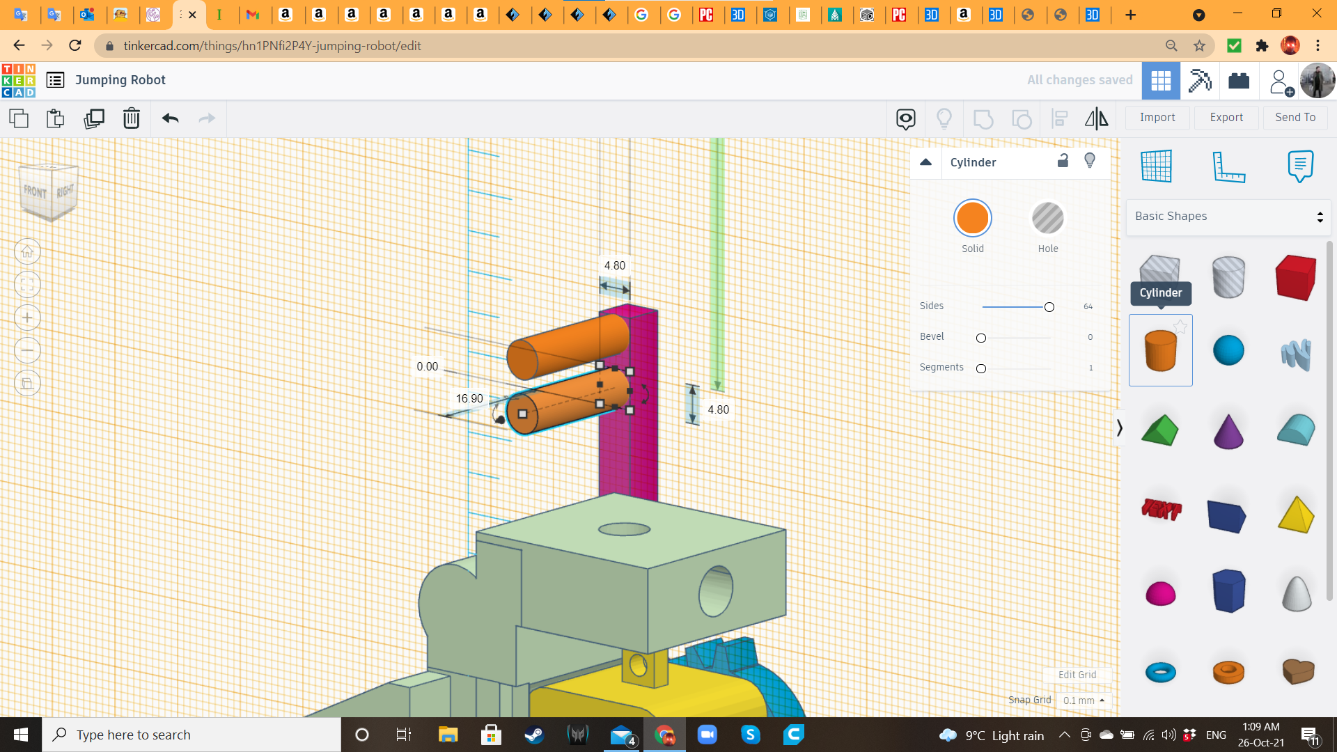Open the Snap Grid value dropdown
Screen dimensions: 1337x752
pyautogui.click(x=1084, y=700)
